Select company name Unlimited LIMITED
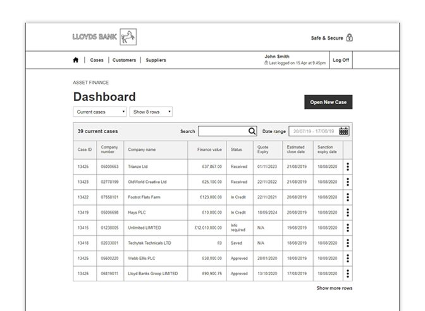 tap(144, 228)
